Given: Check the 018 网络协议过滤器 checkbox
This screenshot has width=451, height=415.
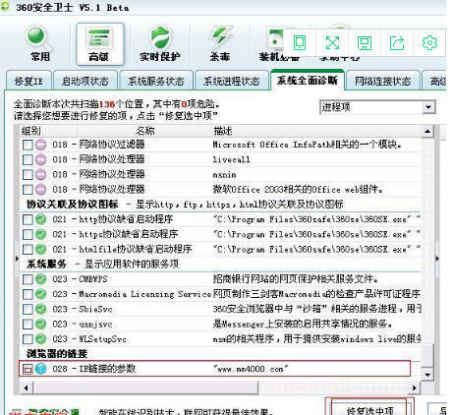Looking at the screenshot, I should click(28, 145).
